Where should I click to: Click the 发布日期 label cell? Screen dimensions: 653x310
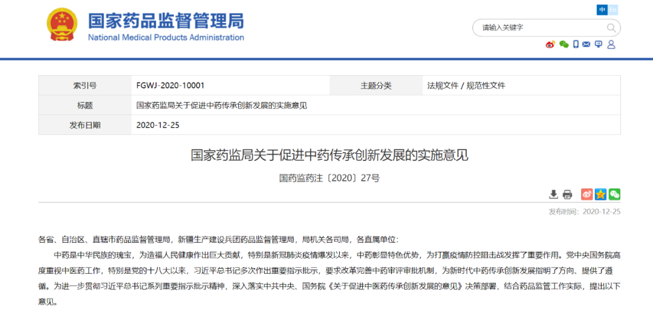[x=85, y=125]
